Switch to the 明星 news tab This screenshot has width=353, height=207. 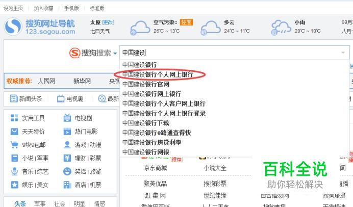click(x=79, y=204)
